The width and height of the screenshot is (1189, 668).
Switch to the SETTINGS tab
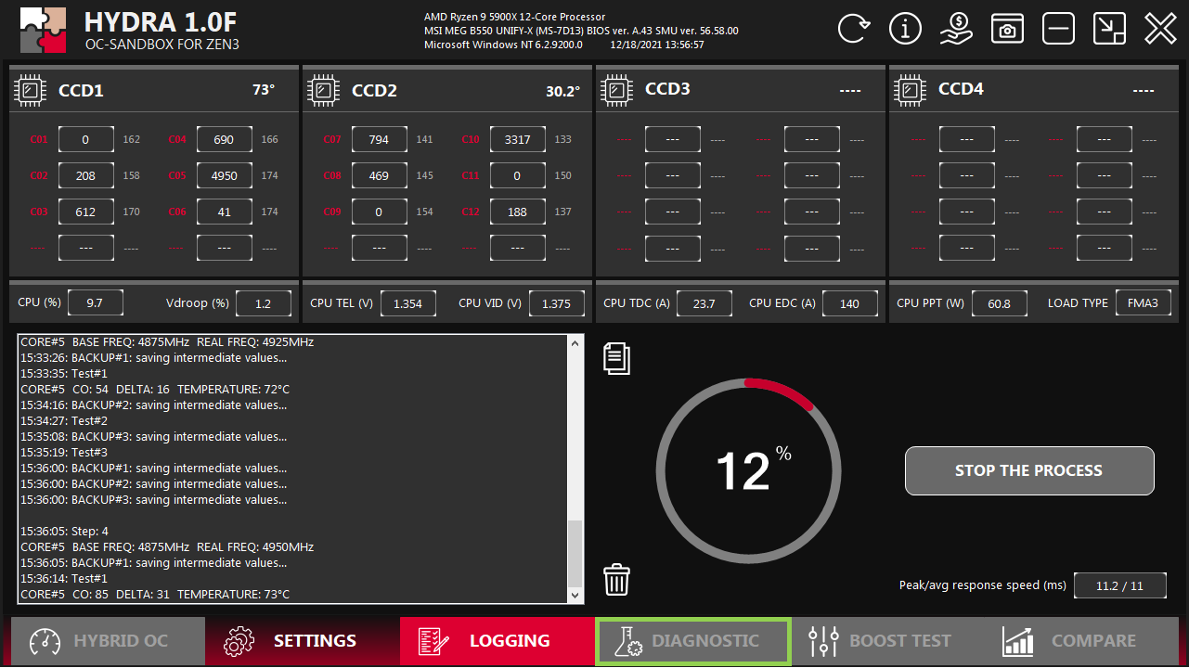pyautogui.click(x=303, y=641)
